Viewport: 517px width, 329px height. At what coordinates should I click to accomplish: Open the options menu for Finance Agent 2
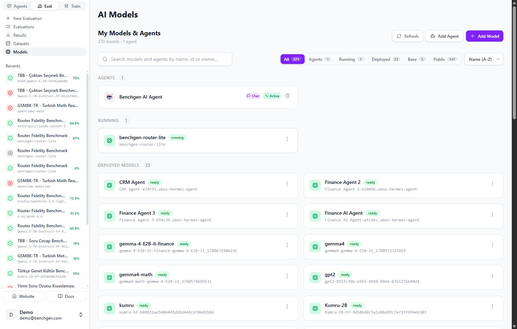click(493, 184)
